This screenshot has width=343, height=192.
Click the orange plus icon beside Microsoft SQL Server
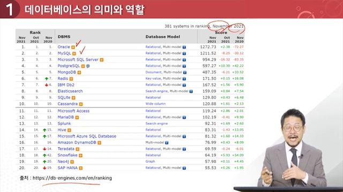coord(102,60)
